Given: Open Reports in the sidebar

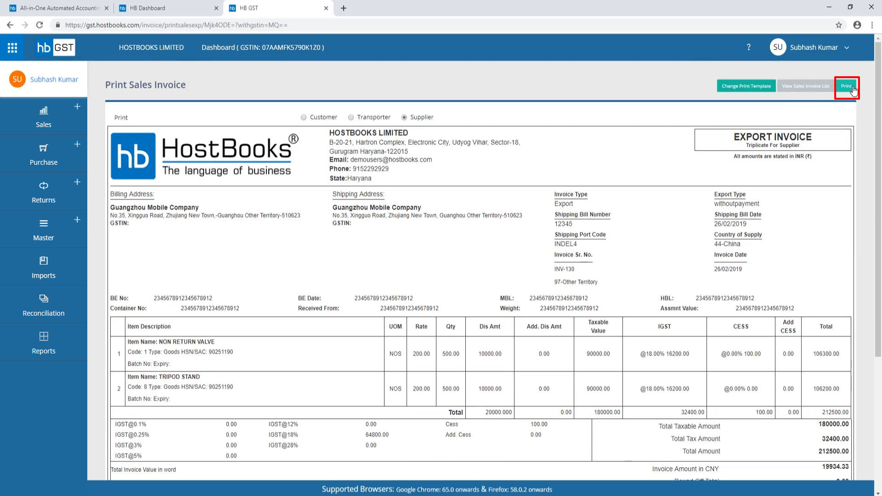Looking at the screenshot, I should (x=44, y=342).
